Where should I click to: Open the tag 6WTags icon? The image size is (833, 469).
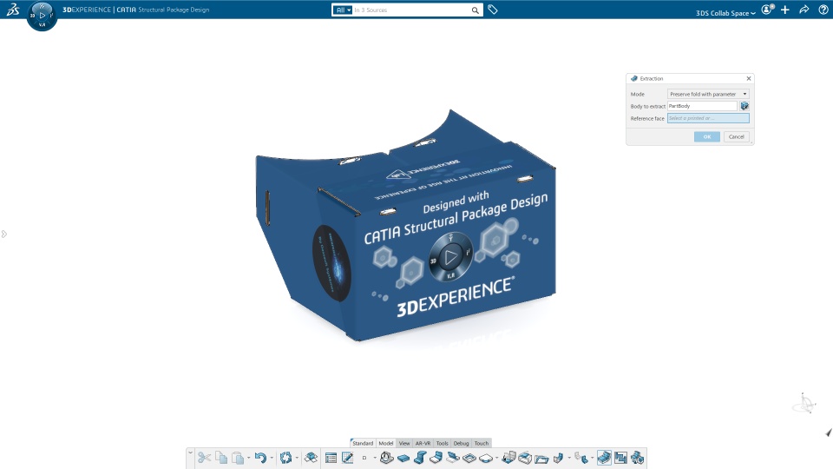pyautogui.click(x=493, y=10)
